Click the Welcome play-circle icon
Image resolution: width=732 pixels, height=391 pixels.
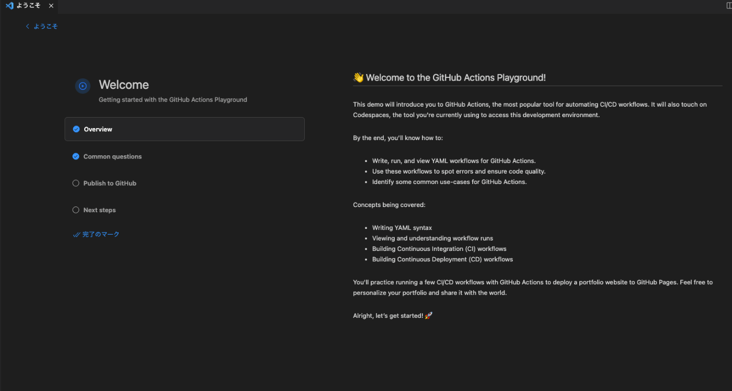83,86
